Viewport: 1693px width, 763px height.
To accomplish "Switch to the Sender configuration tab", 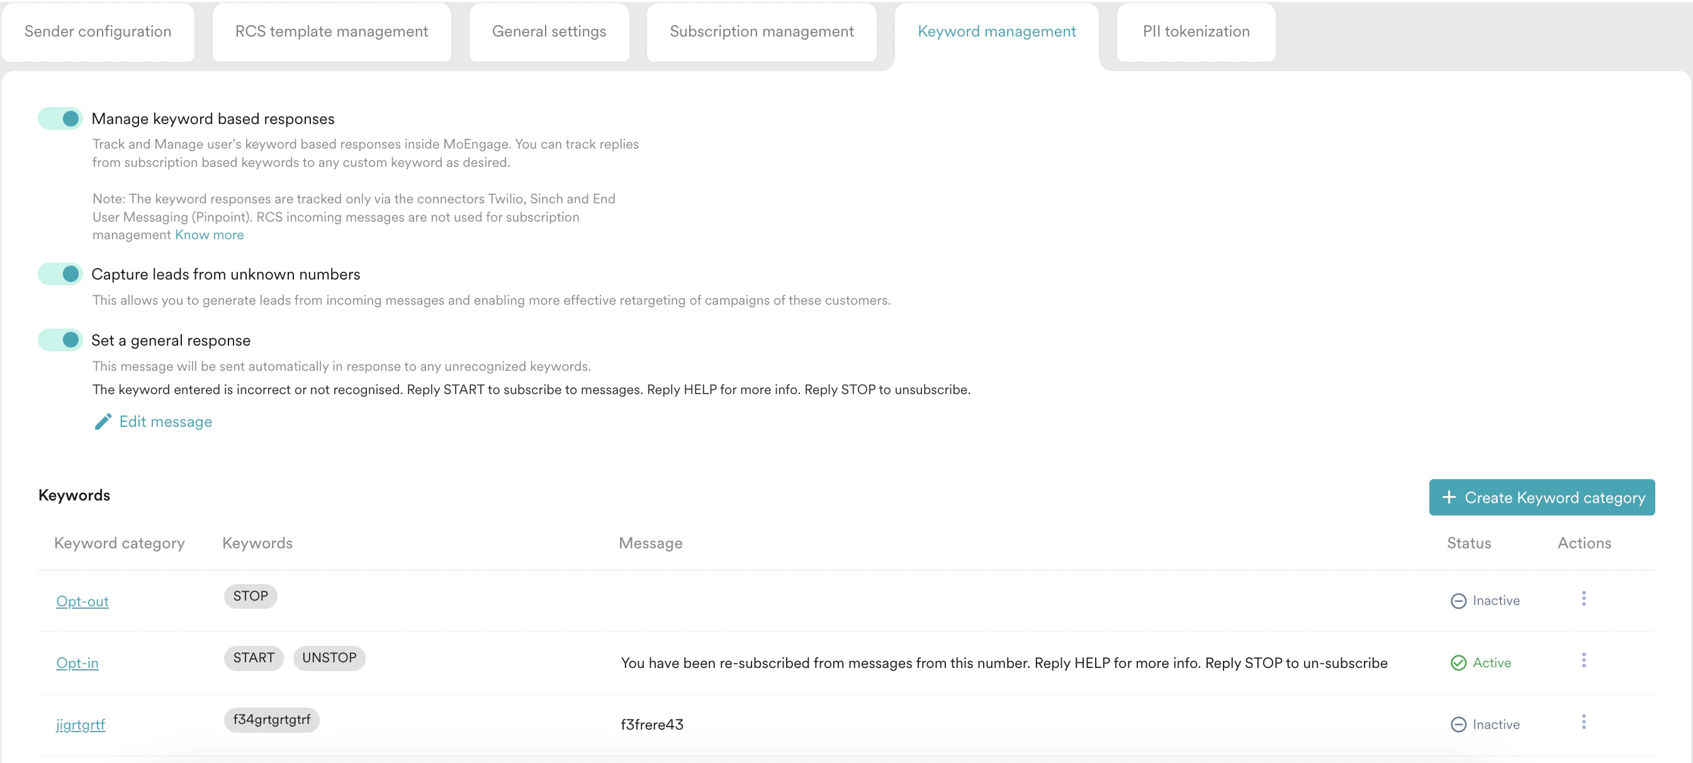I will 98,31.
